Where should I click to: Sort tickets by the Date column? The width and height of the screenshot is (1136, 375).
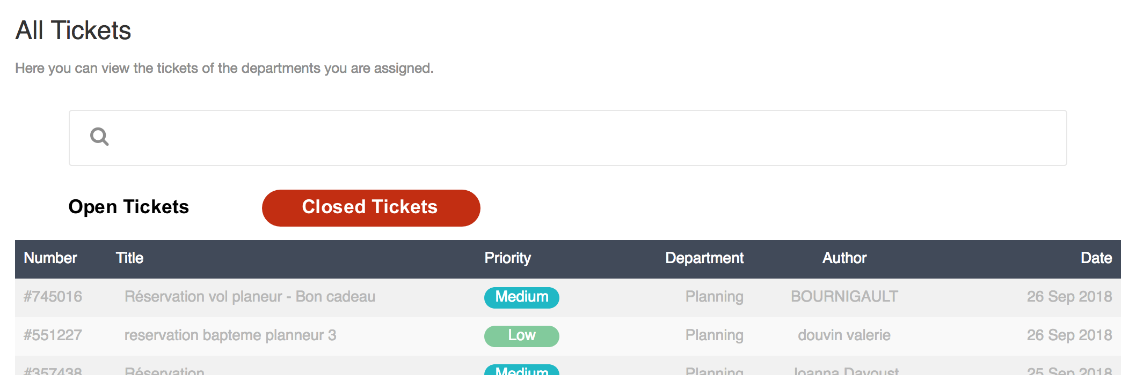click(x=1096, y=258)
